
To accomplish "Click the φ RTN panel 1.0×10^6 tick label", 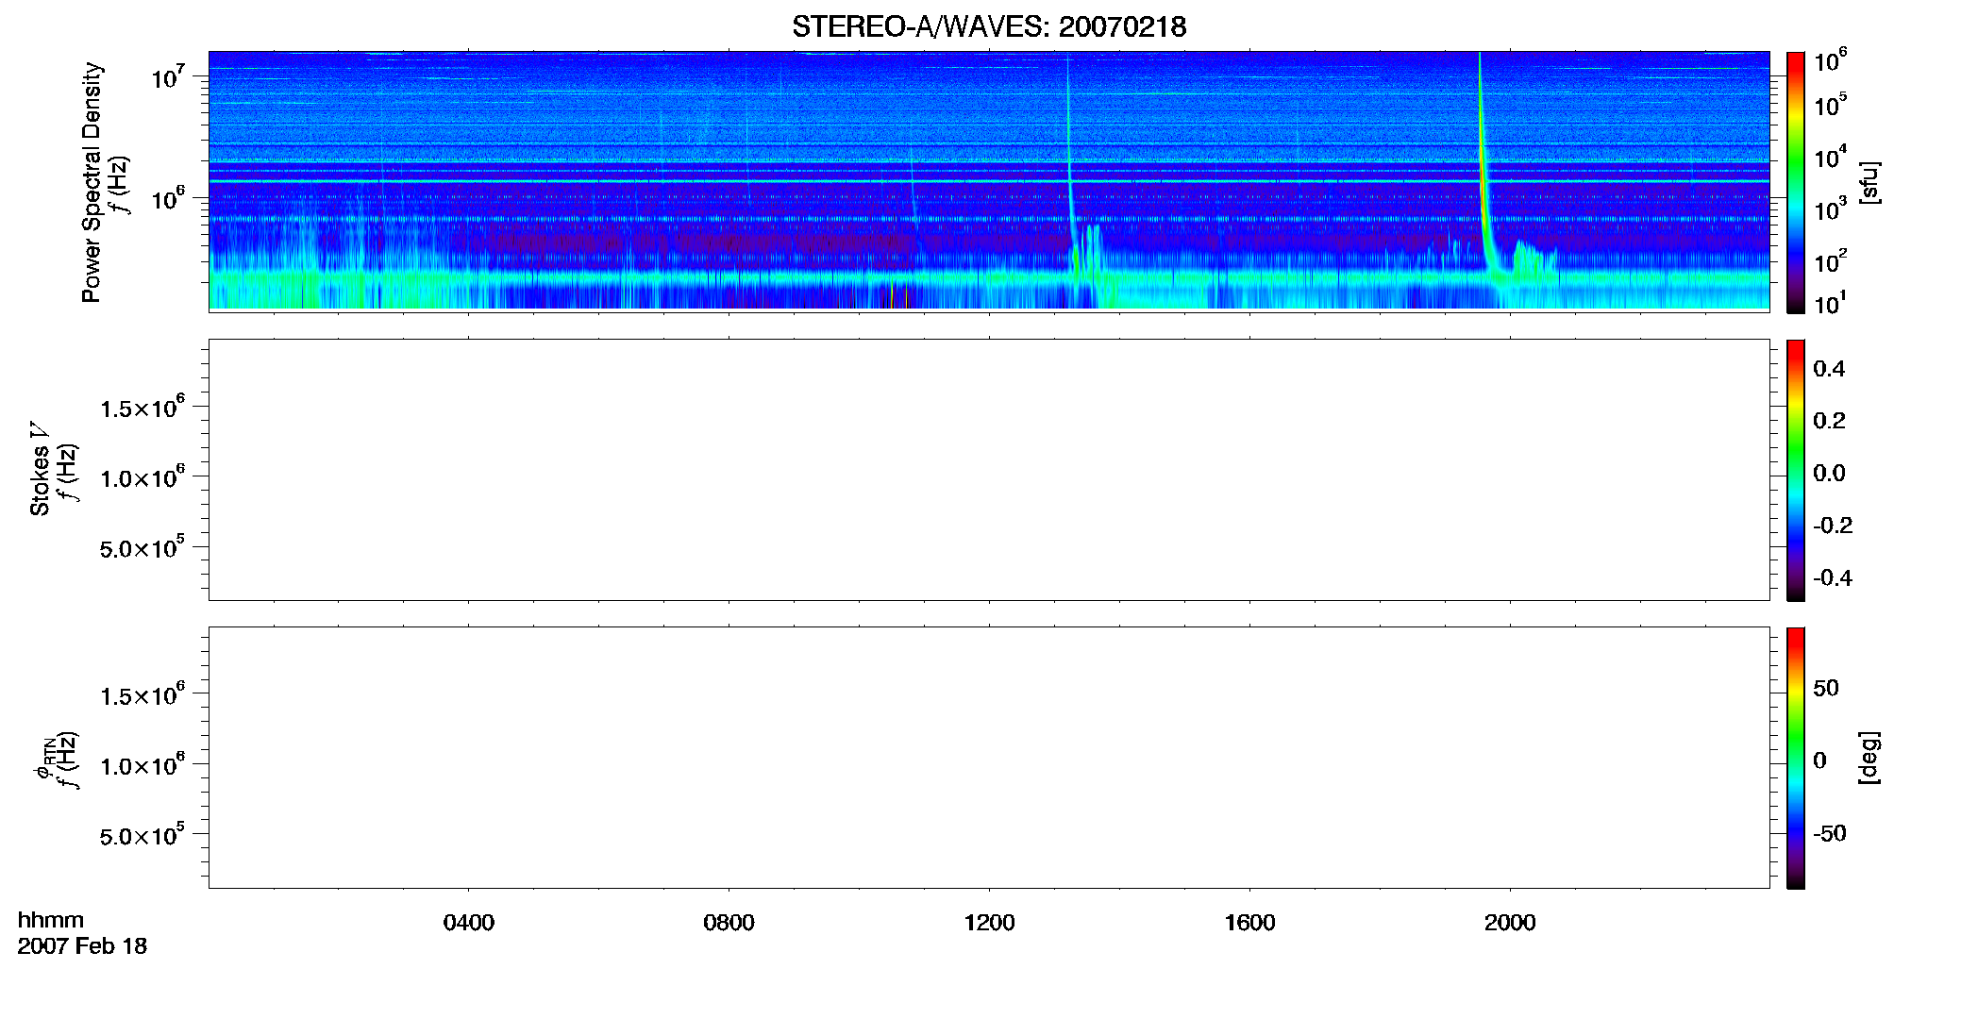I will 142,765.
